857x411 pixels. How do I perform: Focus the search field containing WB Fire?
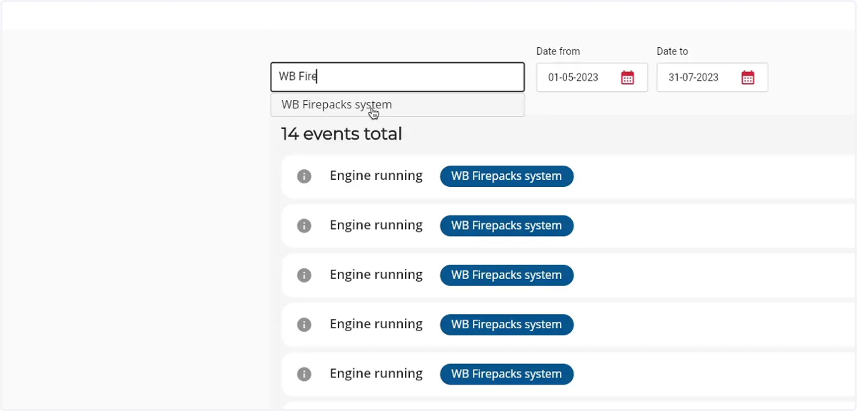click(x=398, y=77)
